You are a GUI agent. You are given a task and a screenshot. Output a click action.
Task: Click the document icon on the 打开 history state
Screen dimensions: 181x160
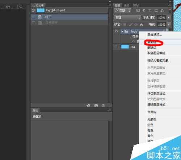pos(40,17)
